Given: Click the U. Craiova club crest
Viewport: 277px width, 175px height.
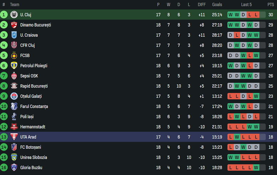Looking at the screenshot, I should [x=14, y=35].
